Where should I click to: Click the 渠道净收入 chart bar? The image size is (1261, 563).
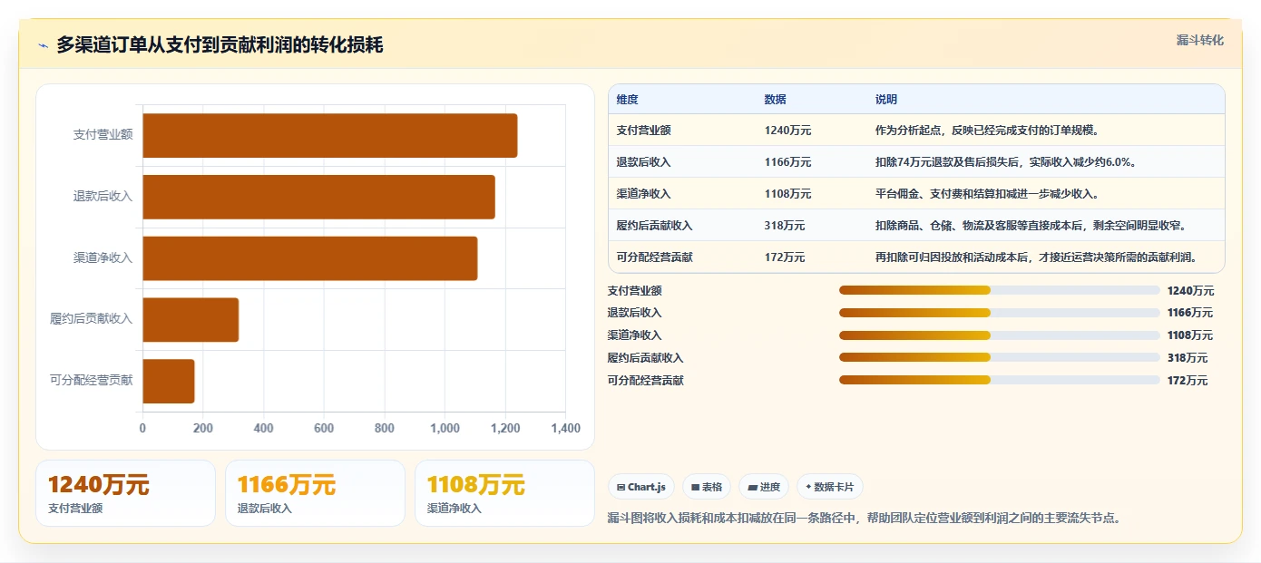click(310, 258)
